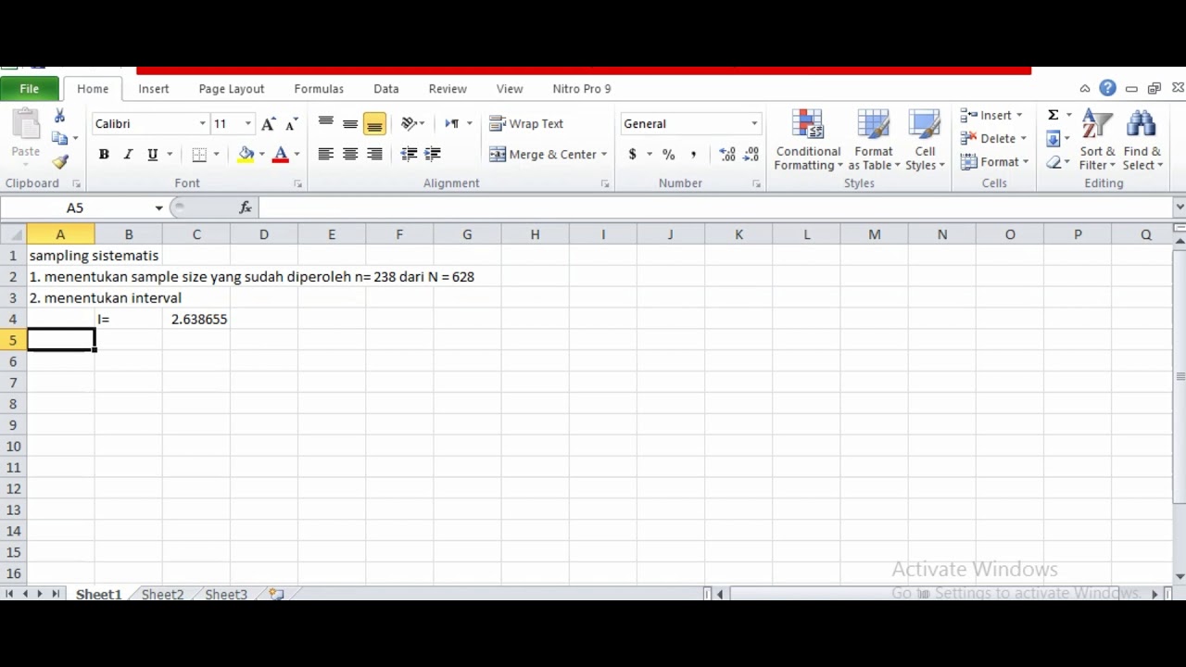The width and height of the screenshot is (1186, 667).
Task: Toggle Bottom Align vertical alignment
Action: coord(374,123)
